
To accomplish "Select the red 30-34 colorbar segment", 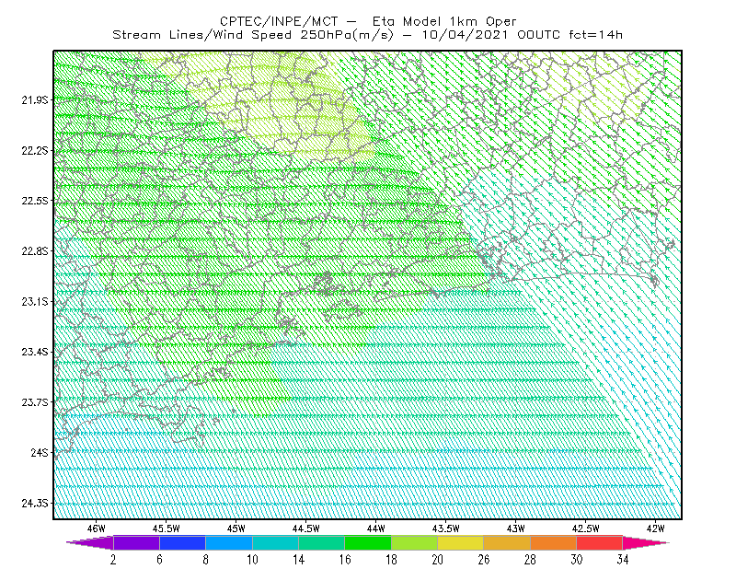I will [x=600, y=542].
